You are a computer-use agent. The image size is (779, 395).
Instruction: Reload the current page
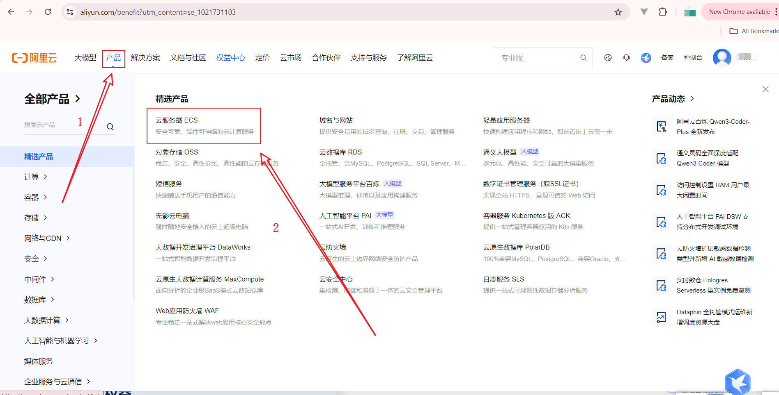pos(48,12)
